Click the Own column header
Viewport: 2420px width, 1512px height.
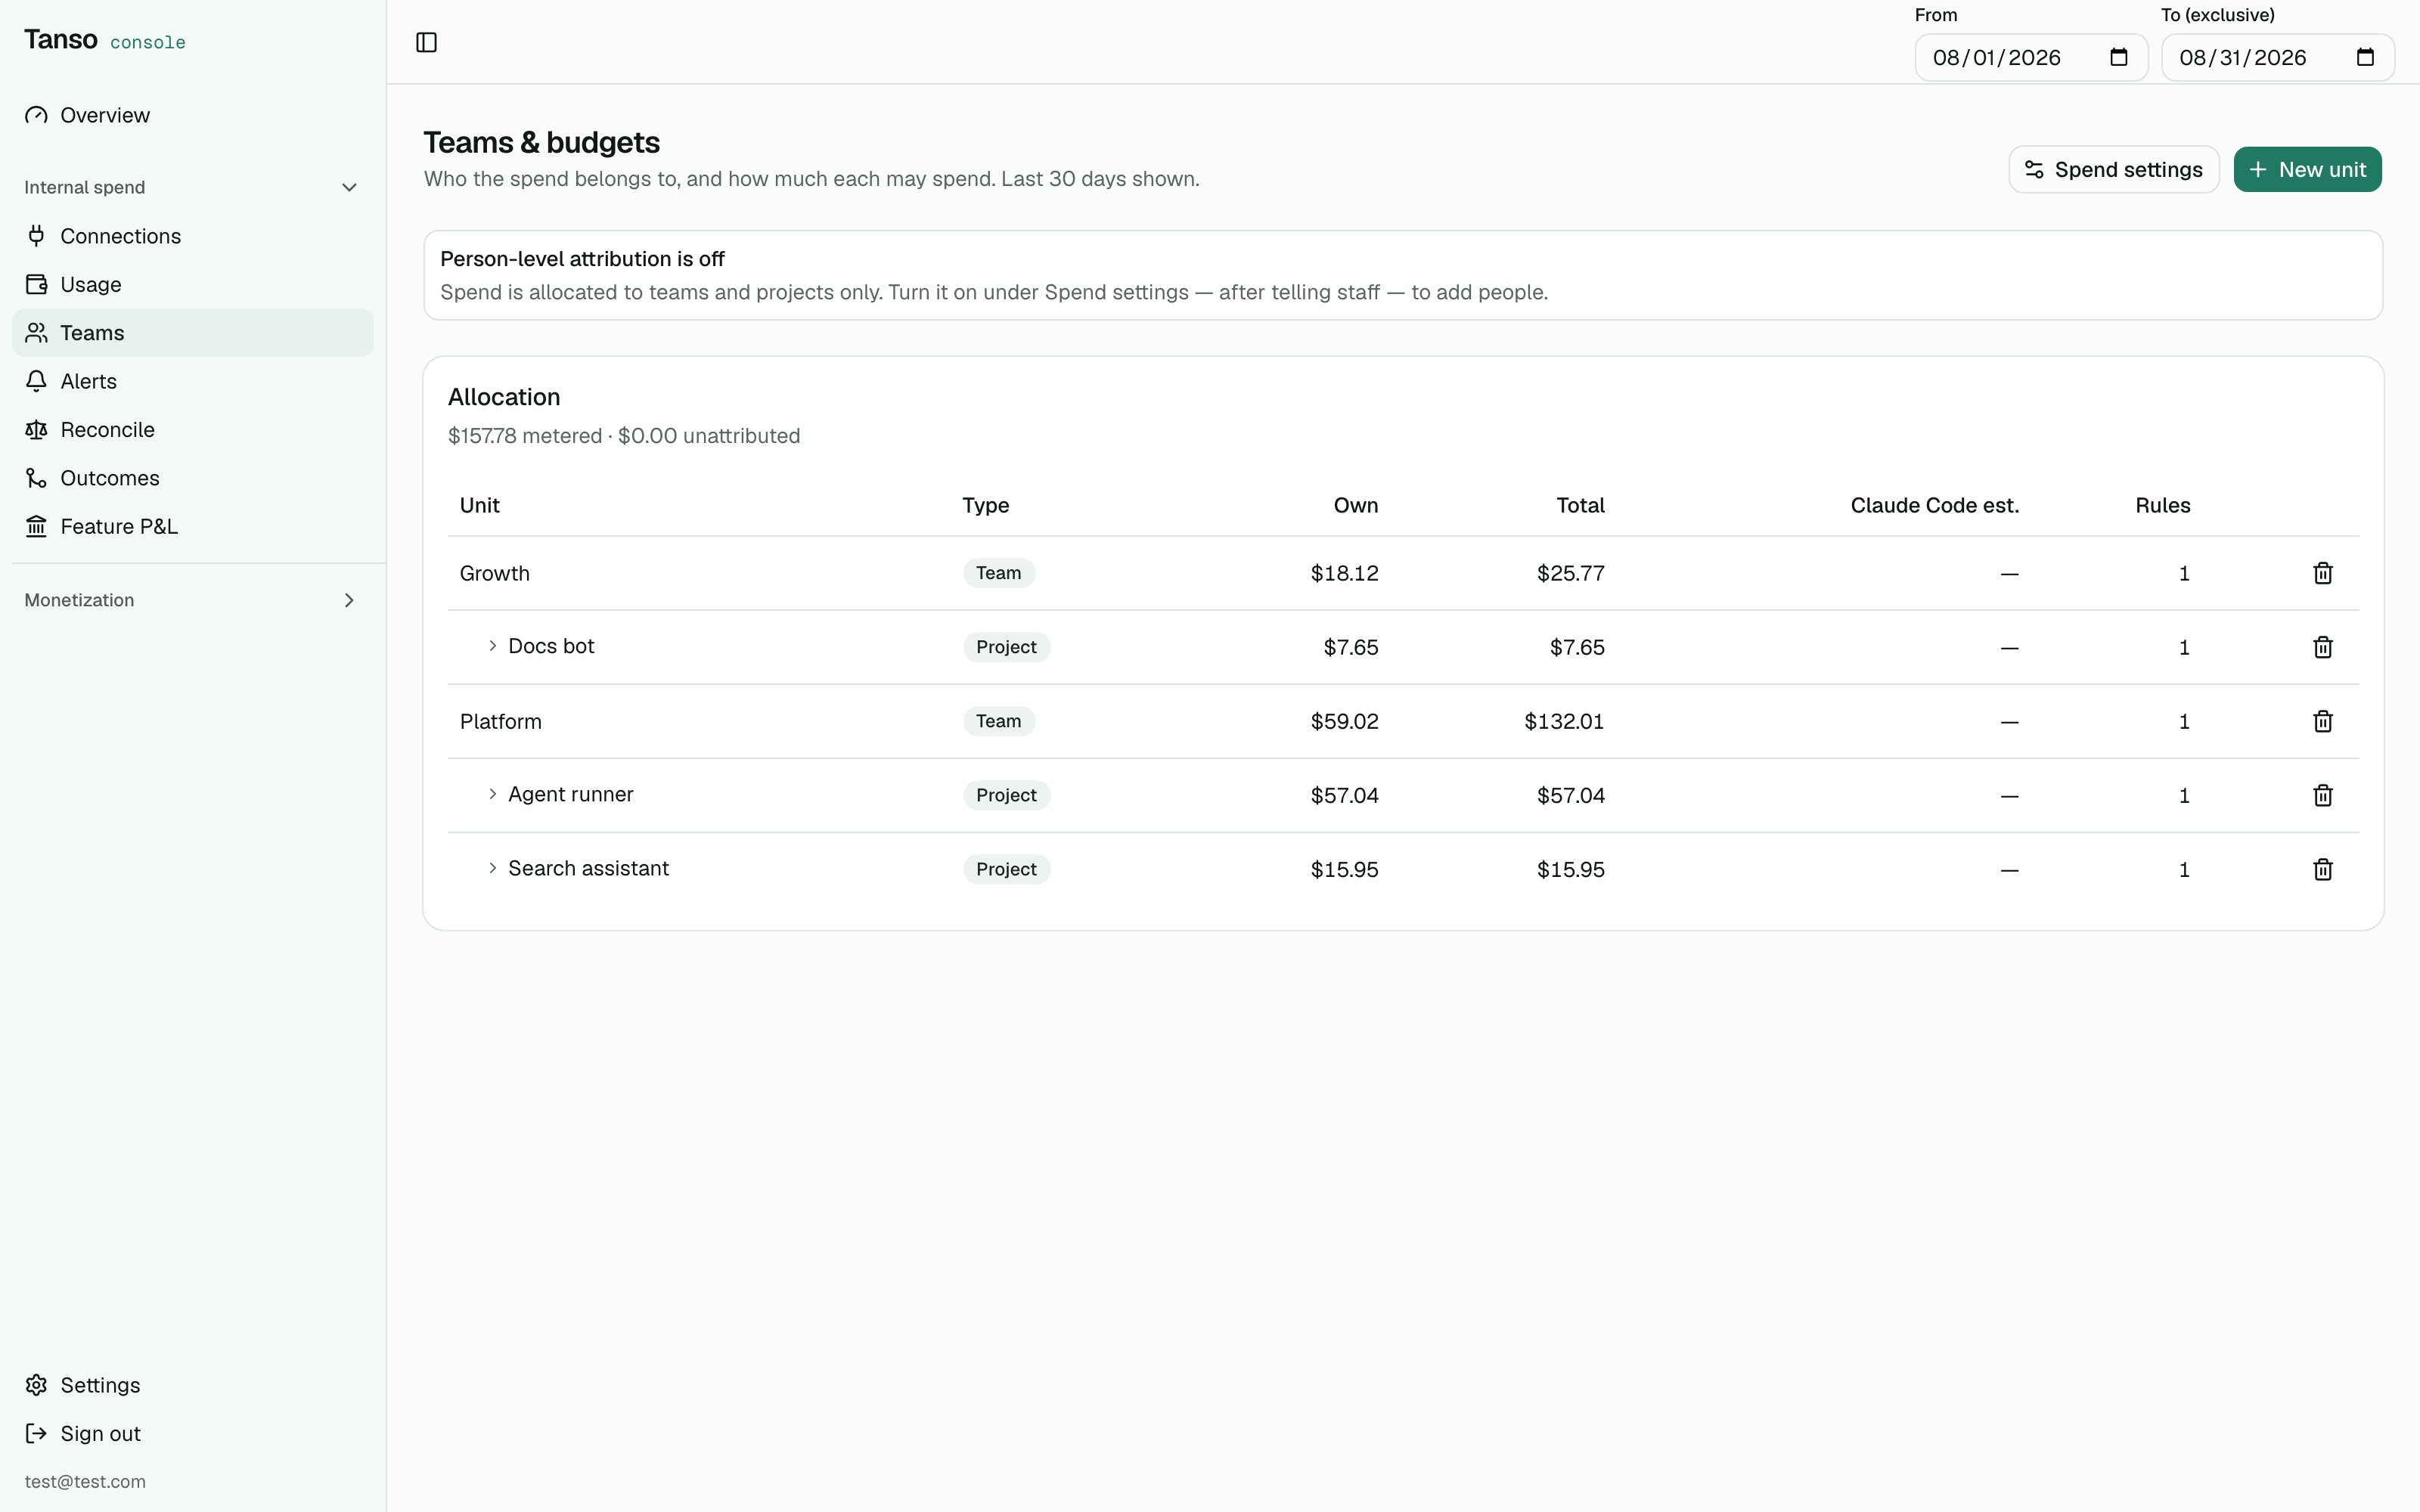coord(1356,505)
